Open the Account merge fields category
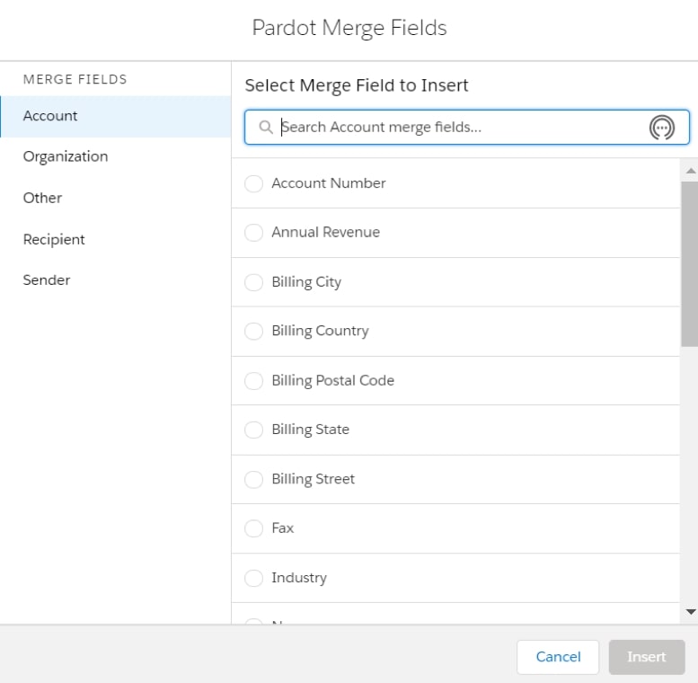This screenshot has width=698, height=683. (x=116, y=116)
